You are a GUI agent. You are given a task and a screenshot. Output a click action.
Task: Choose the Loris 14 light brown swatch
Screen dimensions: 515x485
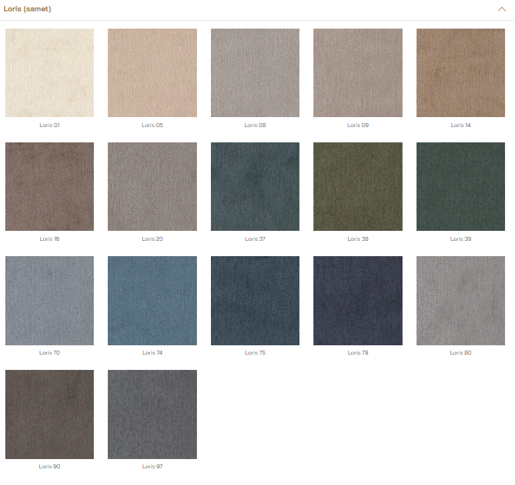461,73
